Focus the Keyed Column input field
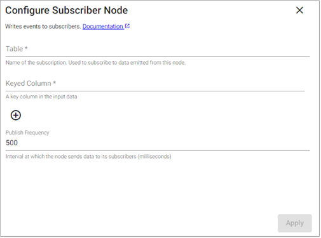The width and height of the screenshot is (321, 238). [155, 84]
